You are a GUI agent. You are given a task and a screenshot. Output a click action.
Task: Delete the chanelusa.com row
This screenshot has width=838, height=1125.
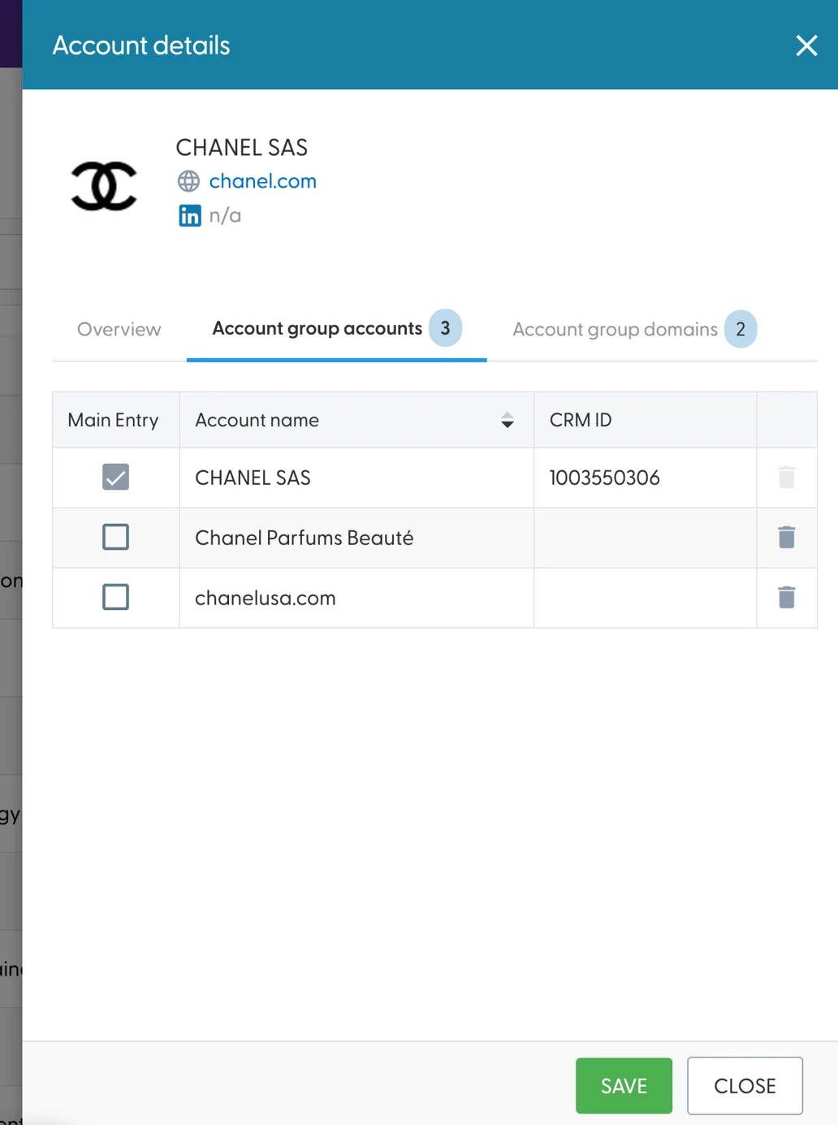pyautogui.click(x=787, y=597)
